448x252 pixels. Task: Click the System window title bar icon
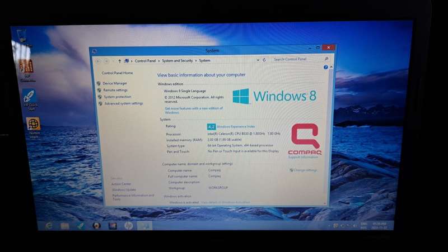pyautogui.click(x=95, y=51)
